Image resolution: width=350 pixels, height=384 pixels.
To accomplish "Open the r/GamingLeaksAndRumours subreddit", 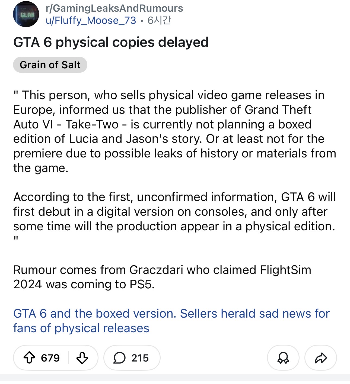I will point(114,8).
